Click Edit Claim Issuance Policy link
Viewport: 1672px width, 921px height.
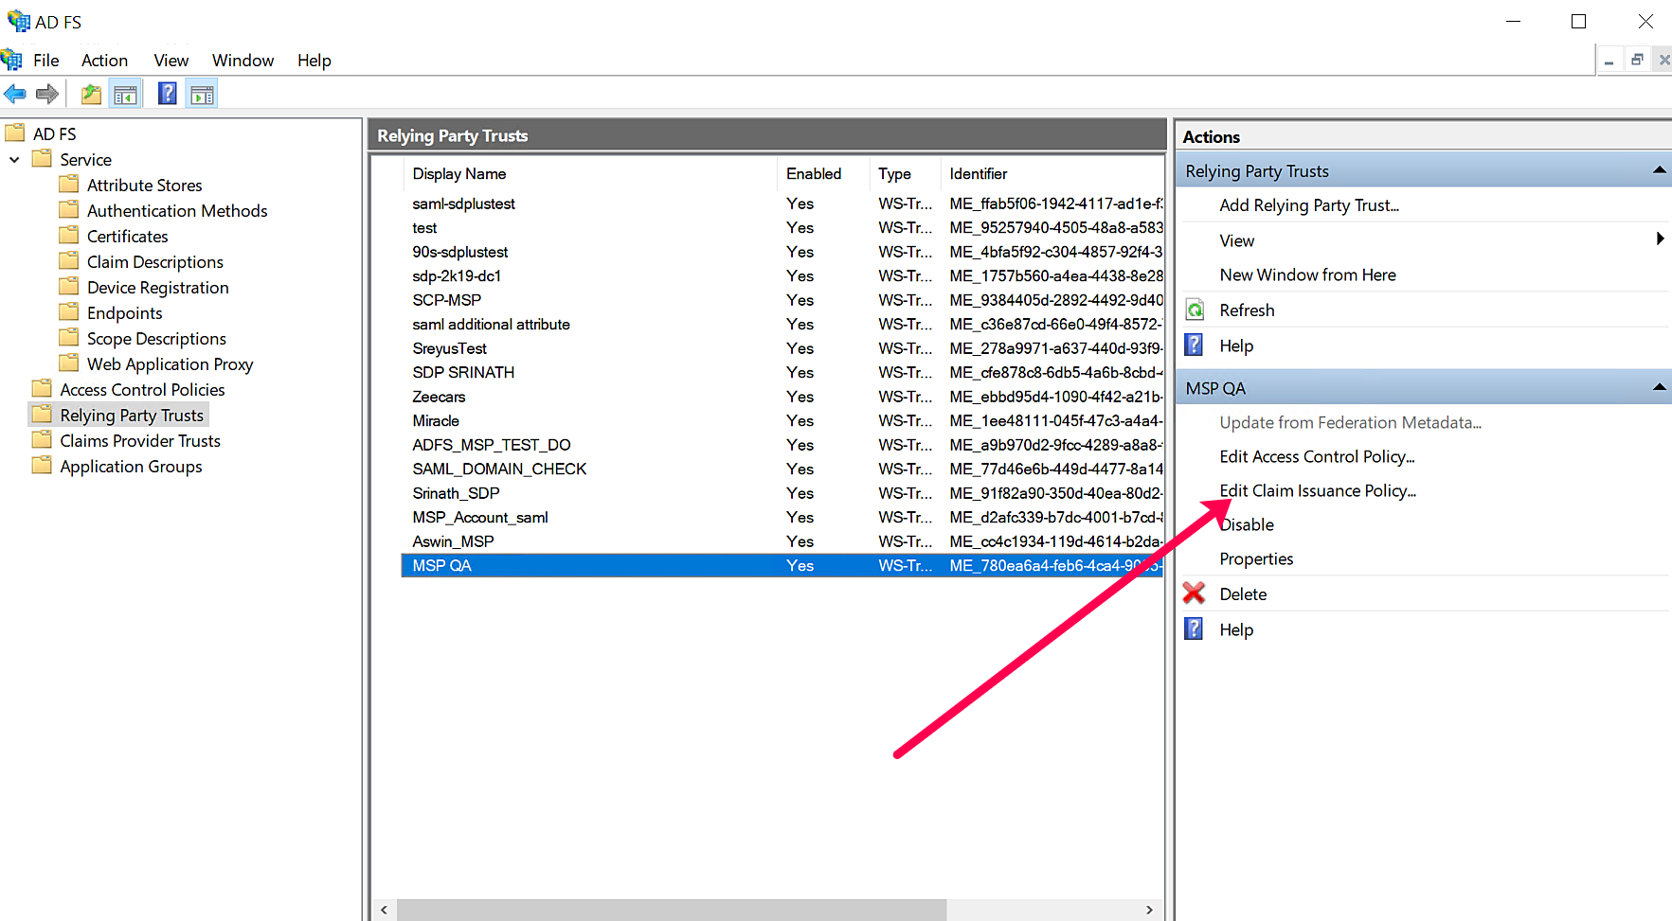[1317, 490]
